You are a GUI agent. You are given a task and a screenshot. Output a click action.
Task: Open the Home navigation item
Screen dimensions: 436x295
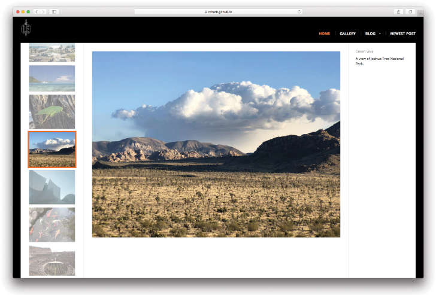coord(324,34)
